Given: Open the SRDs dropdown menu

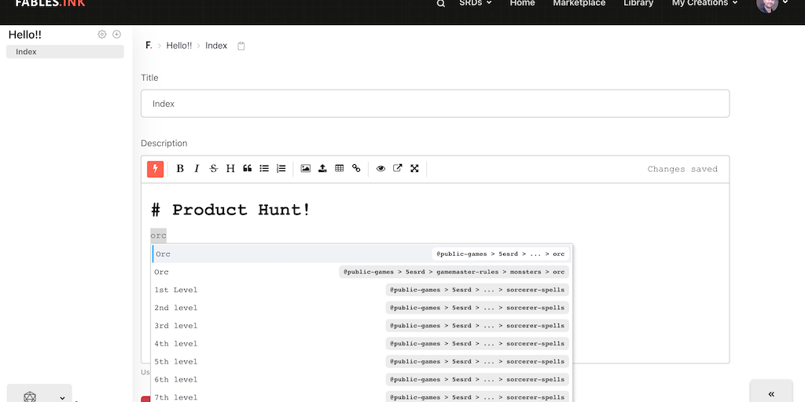Looking at the screenshot, I should click(476, 4).
